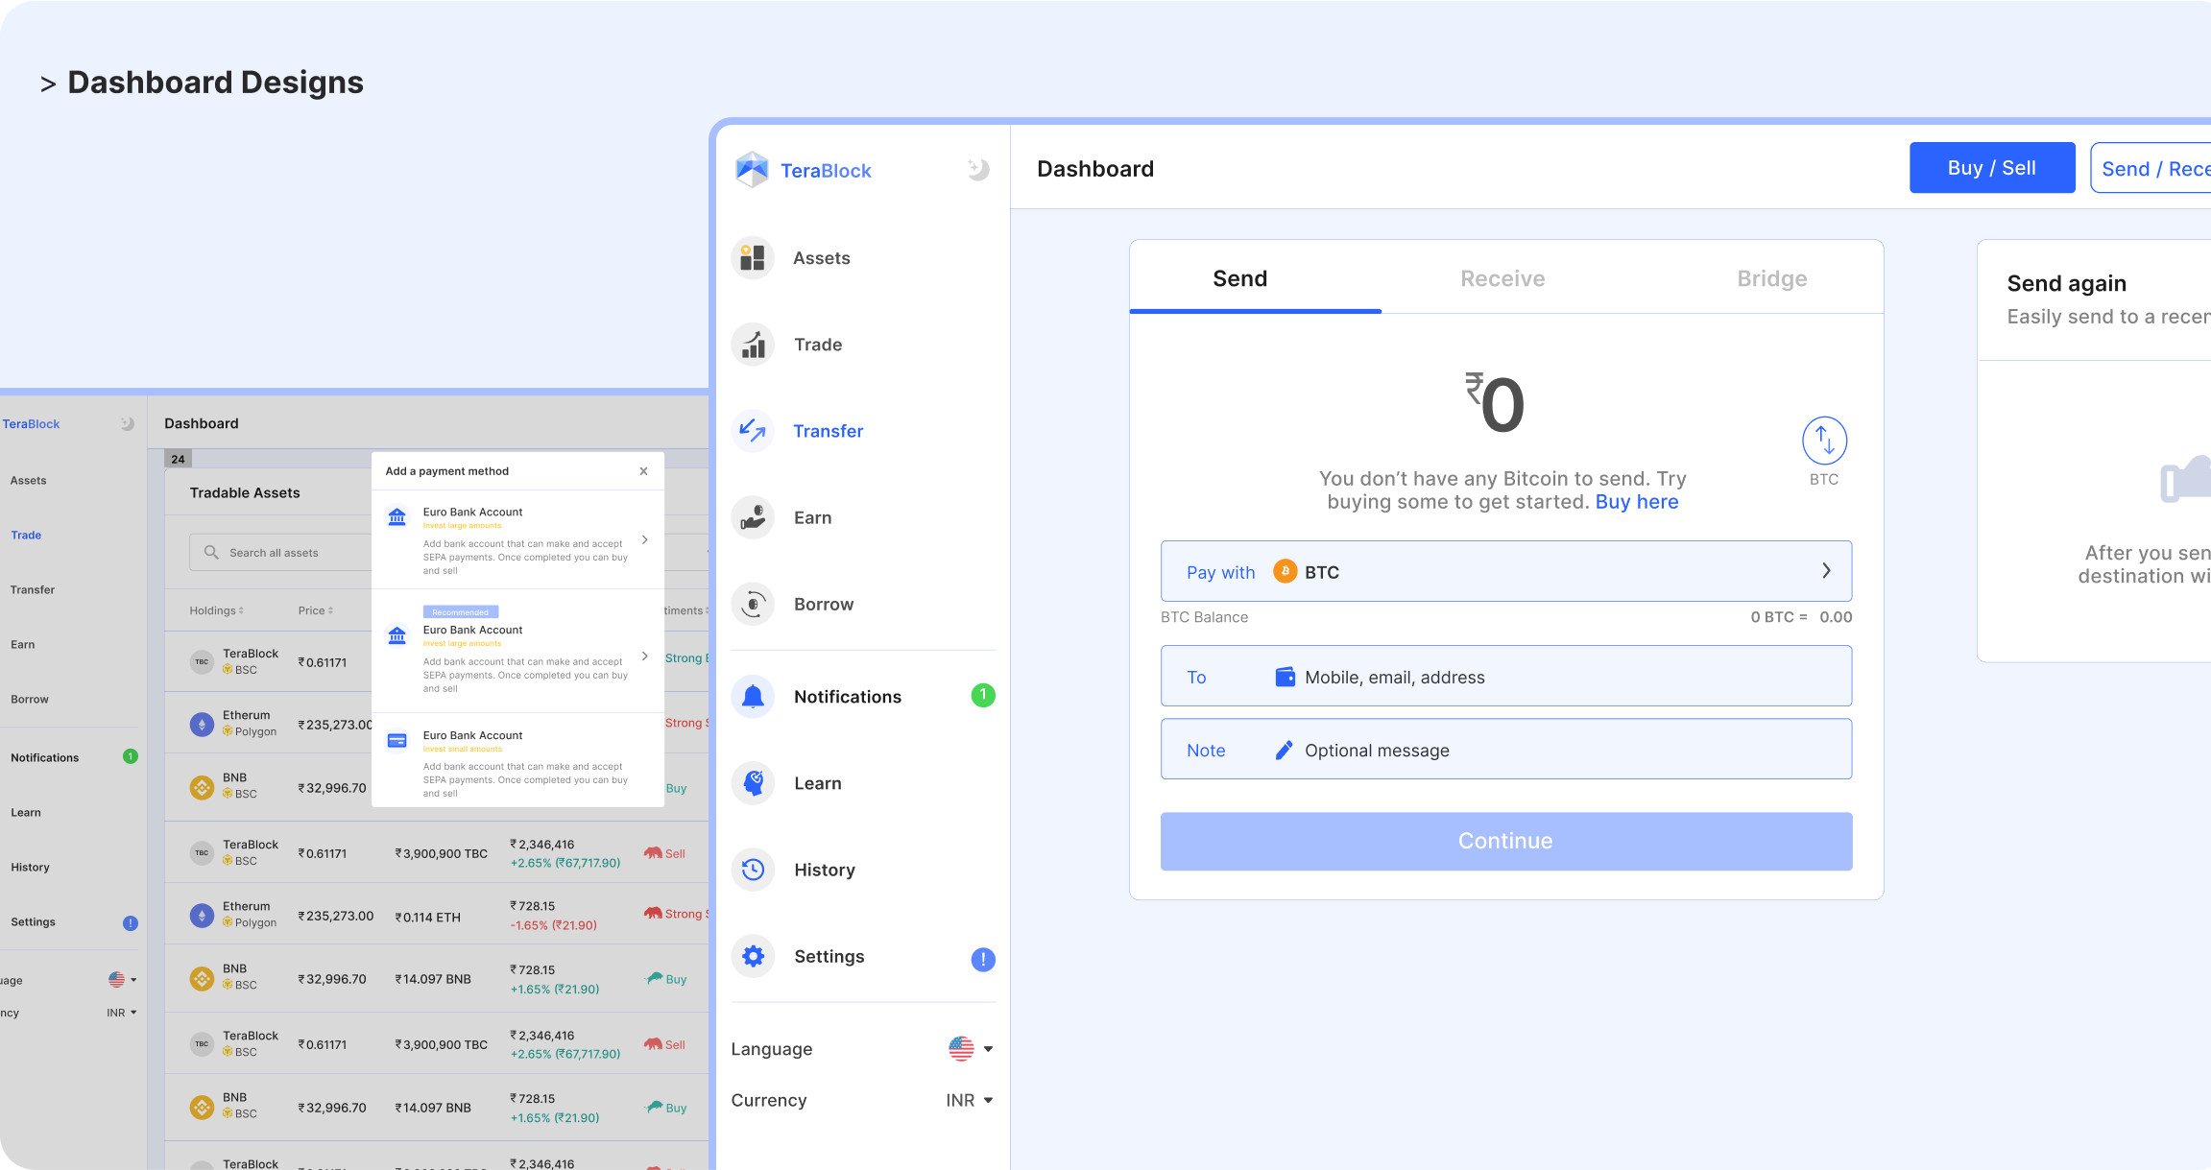
Task: Open the Trade section via its chart icon
Action: coord(753,344)
